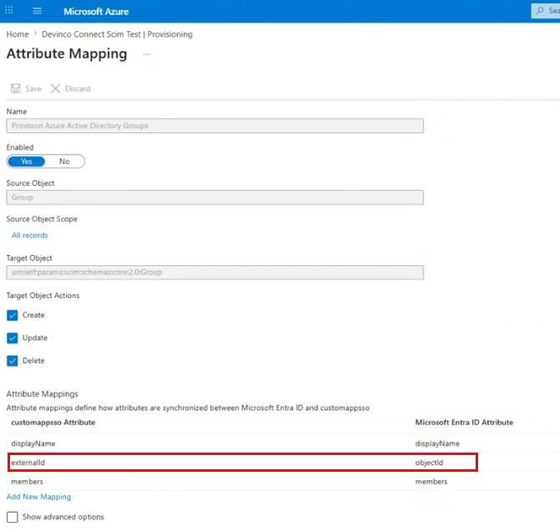Open Devinco Connect Scim Test Provisioning breadcrumb
Viewport: 560px width, 532px height.
pos(117,34)
